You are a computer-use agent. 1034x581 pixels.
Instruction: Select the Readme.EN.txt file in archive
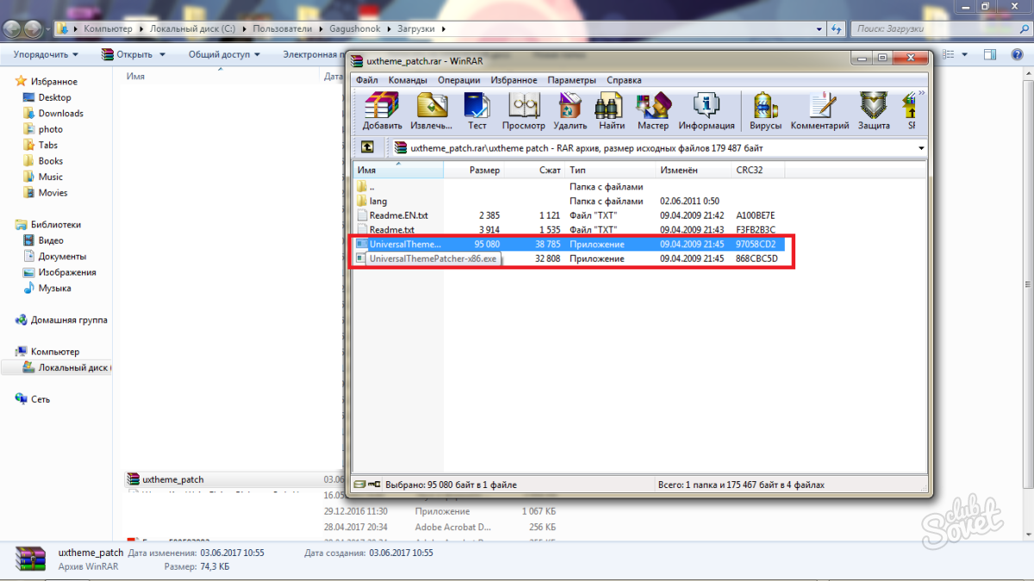click(398, 215)
